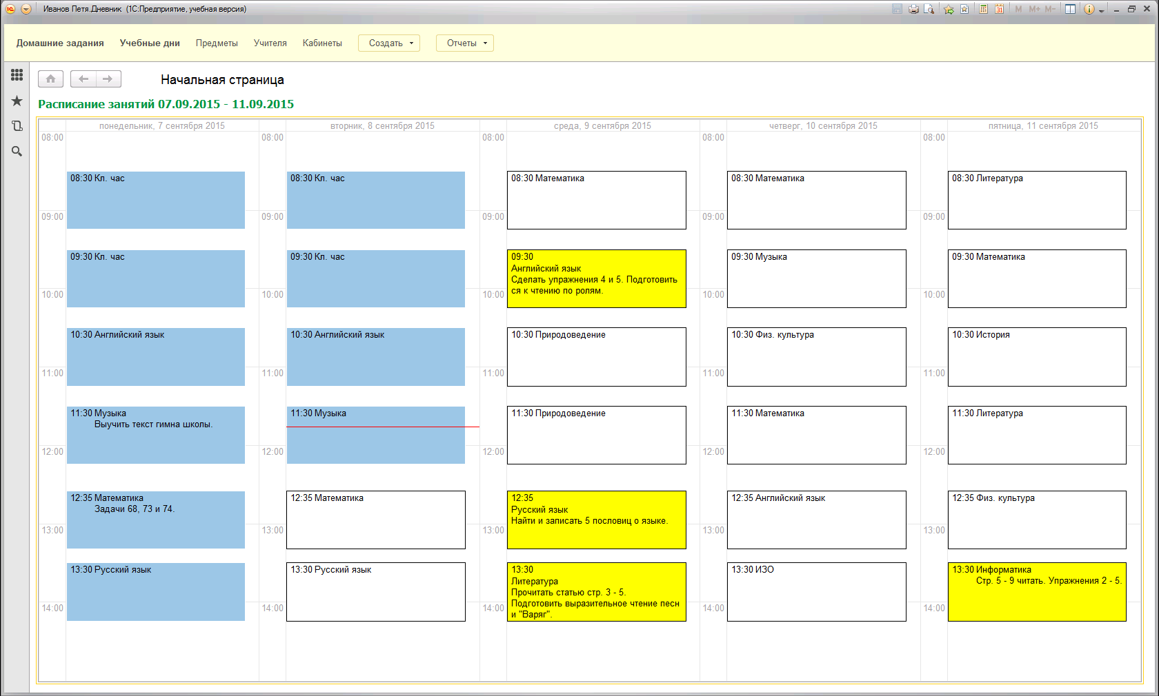
Task: Expand the arrow next to info icon
Action: (x=1102, y=10)
